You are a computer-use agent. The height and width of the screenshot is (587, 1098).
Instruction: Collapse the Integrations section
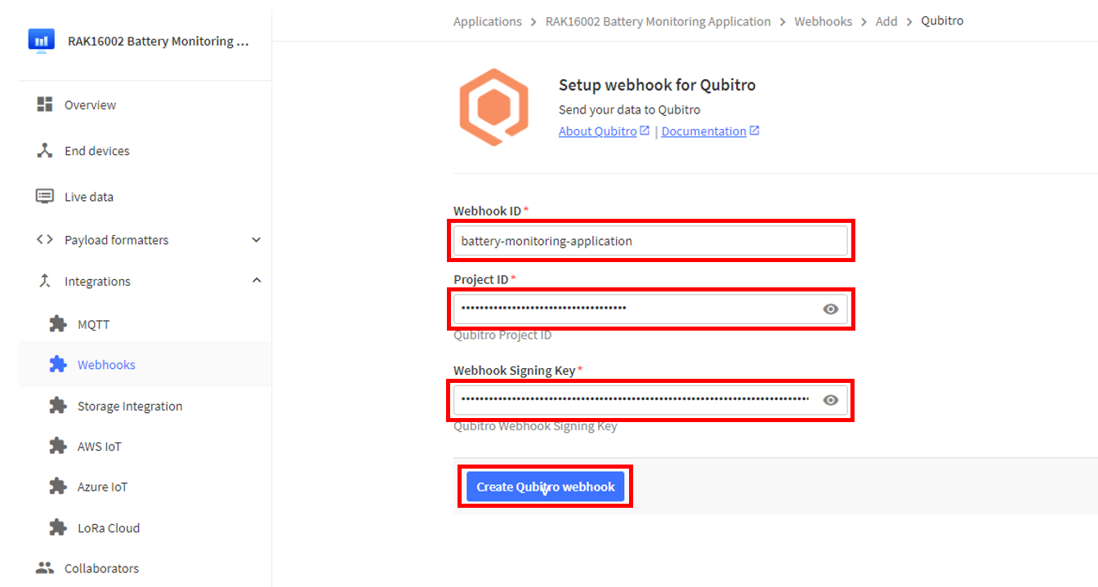click(x=256, y=281)
